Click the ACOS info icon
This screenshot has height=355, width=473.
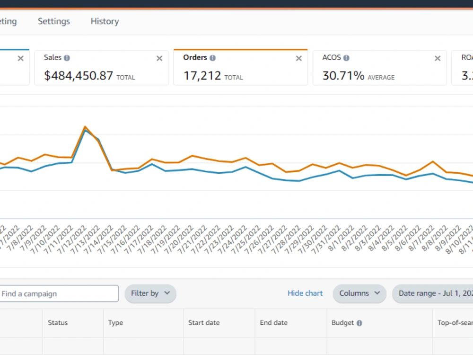click(x=346, y=58)
